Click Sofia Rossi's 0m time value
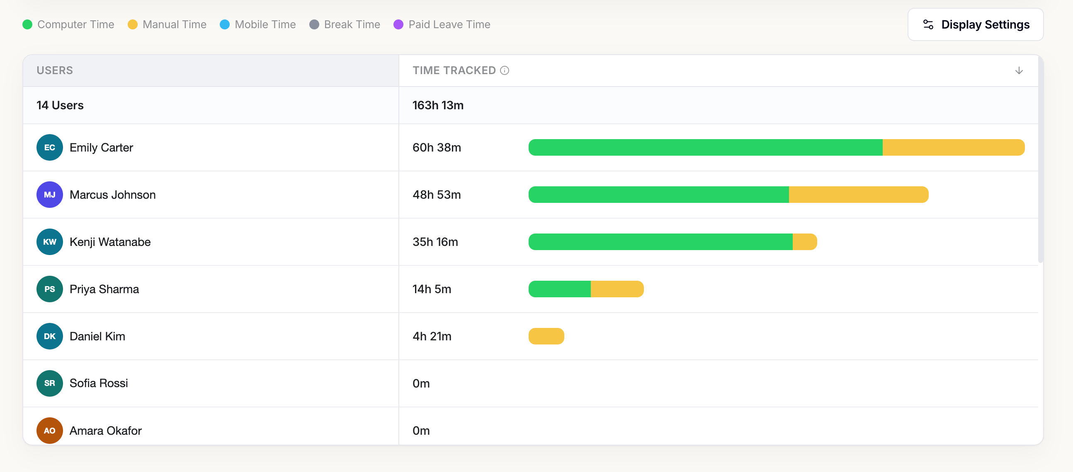This screenshot has height=472, width=1073. 421,383
